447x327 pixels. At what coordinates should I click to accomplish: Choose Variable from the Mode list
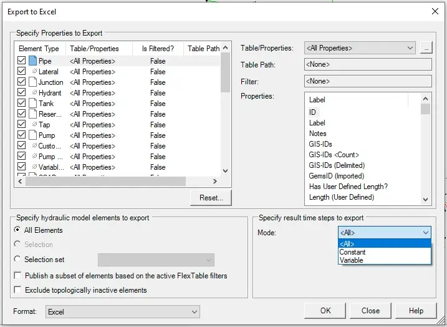pos(352,260)
